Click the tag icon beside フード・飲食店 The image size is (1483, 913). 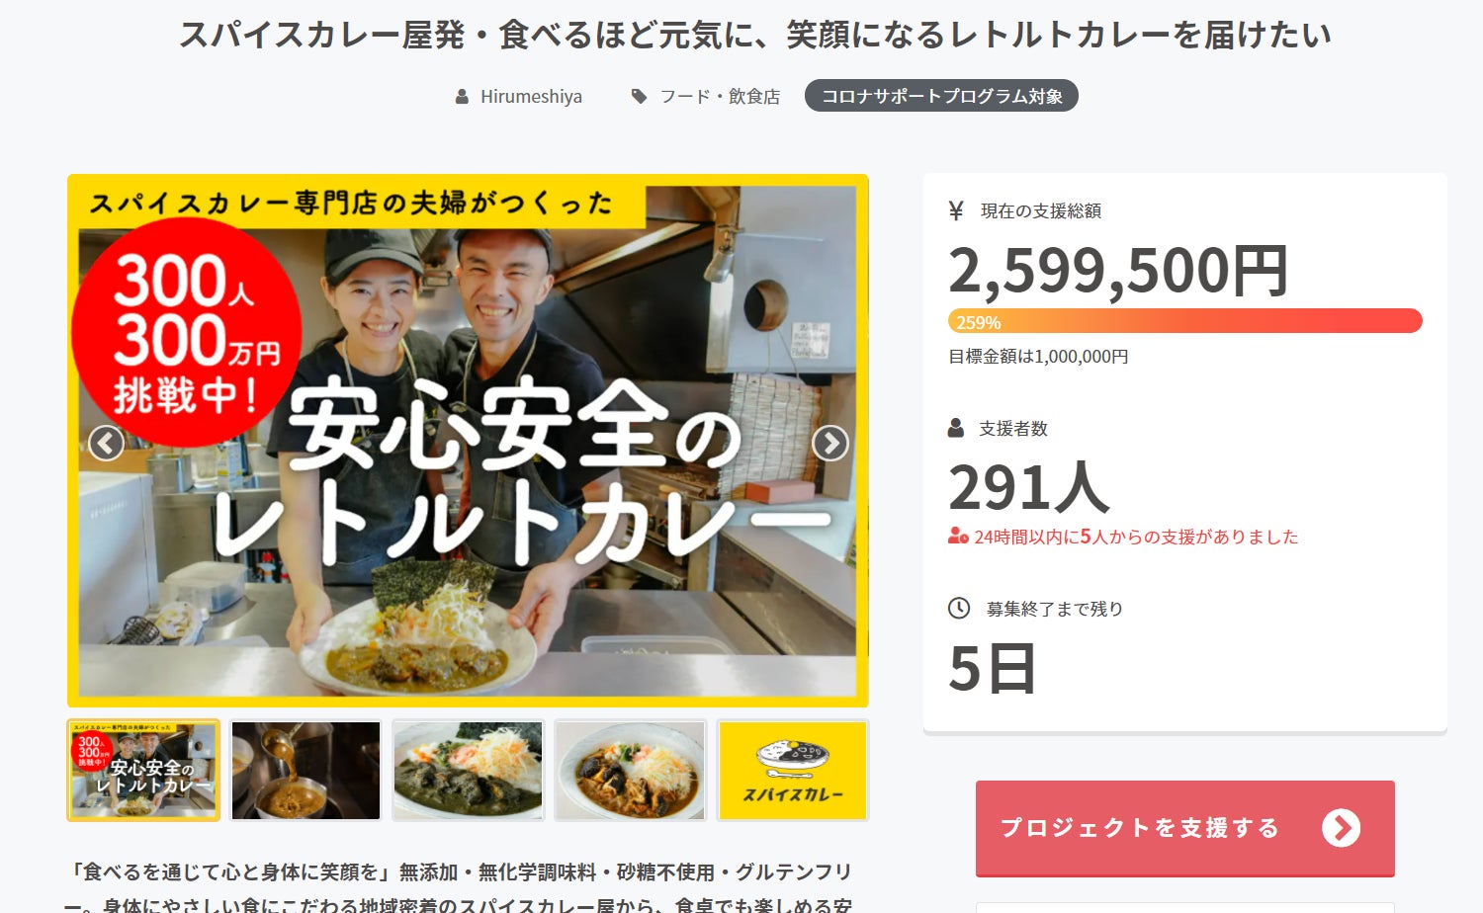[x=640, y=97]
